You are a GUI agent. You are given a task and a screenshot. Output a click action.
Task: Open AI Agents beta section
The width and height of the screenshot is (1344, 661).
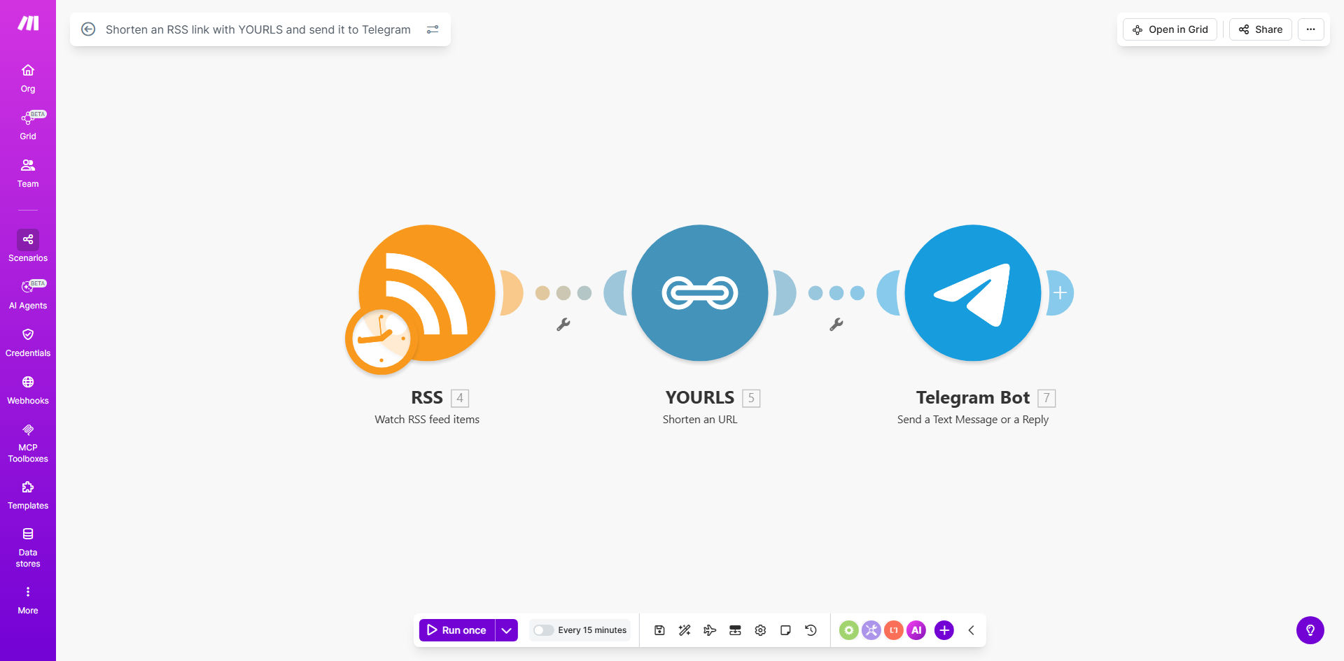coord(28,294)
